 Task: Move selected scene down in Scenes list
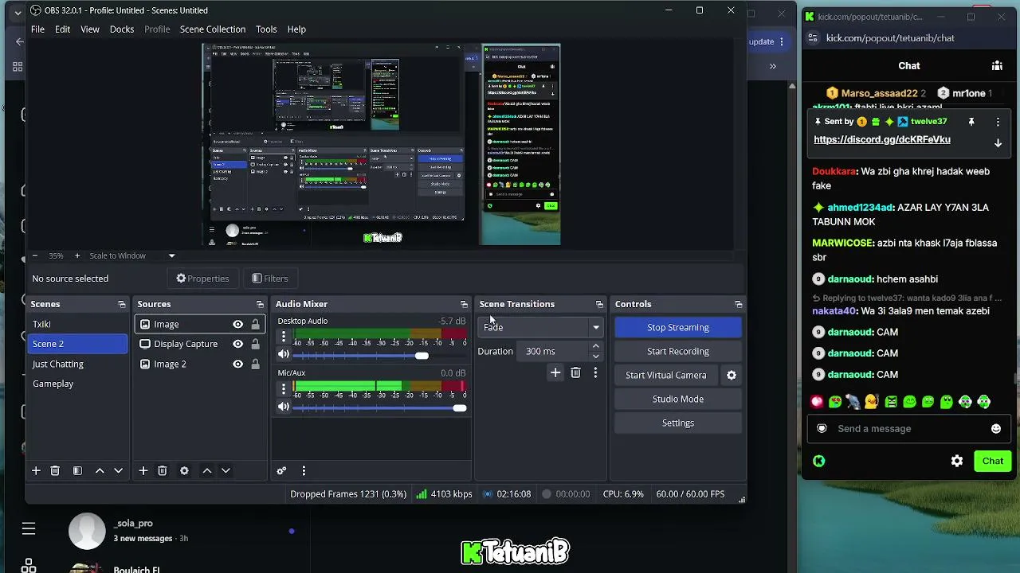[118, 470]
